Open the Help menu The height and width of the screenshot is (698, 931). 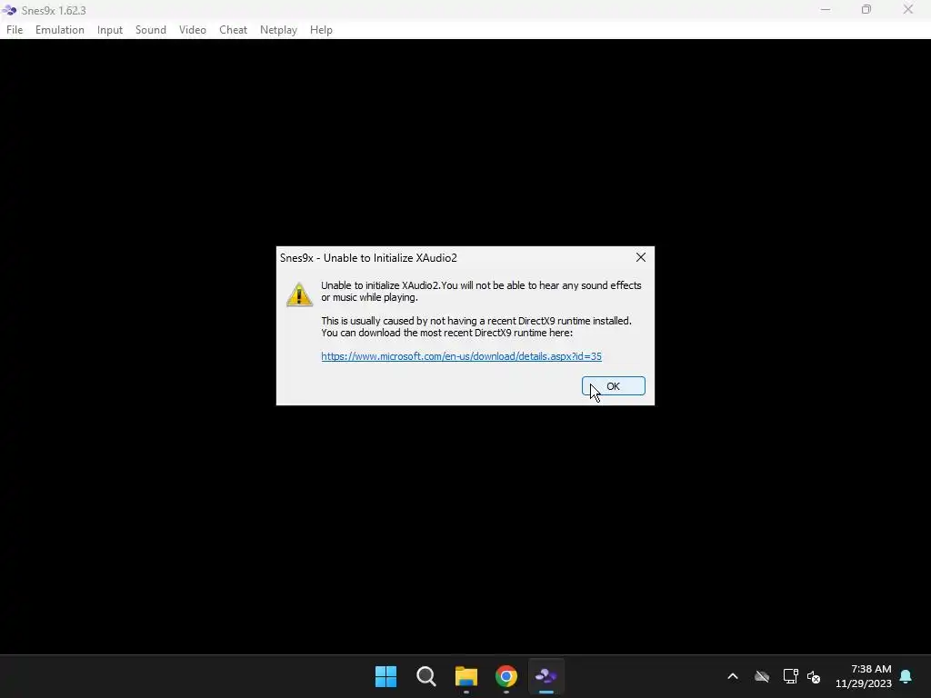click(321, 30)
